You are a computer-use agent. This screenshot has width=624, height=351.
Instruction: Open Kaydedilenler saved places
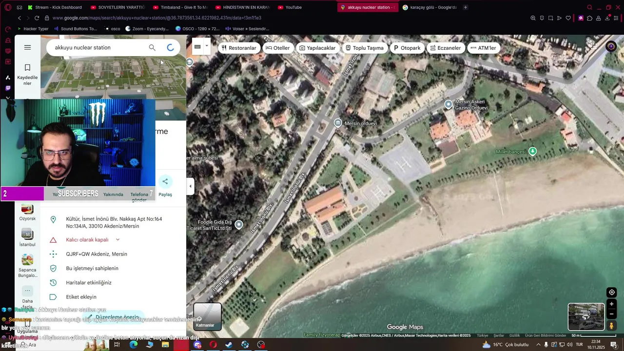[27, 75]
